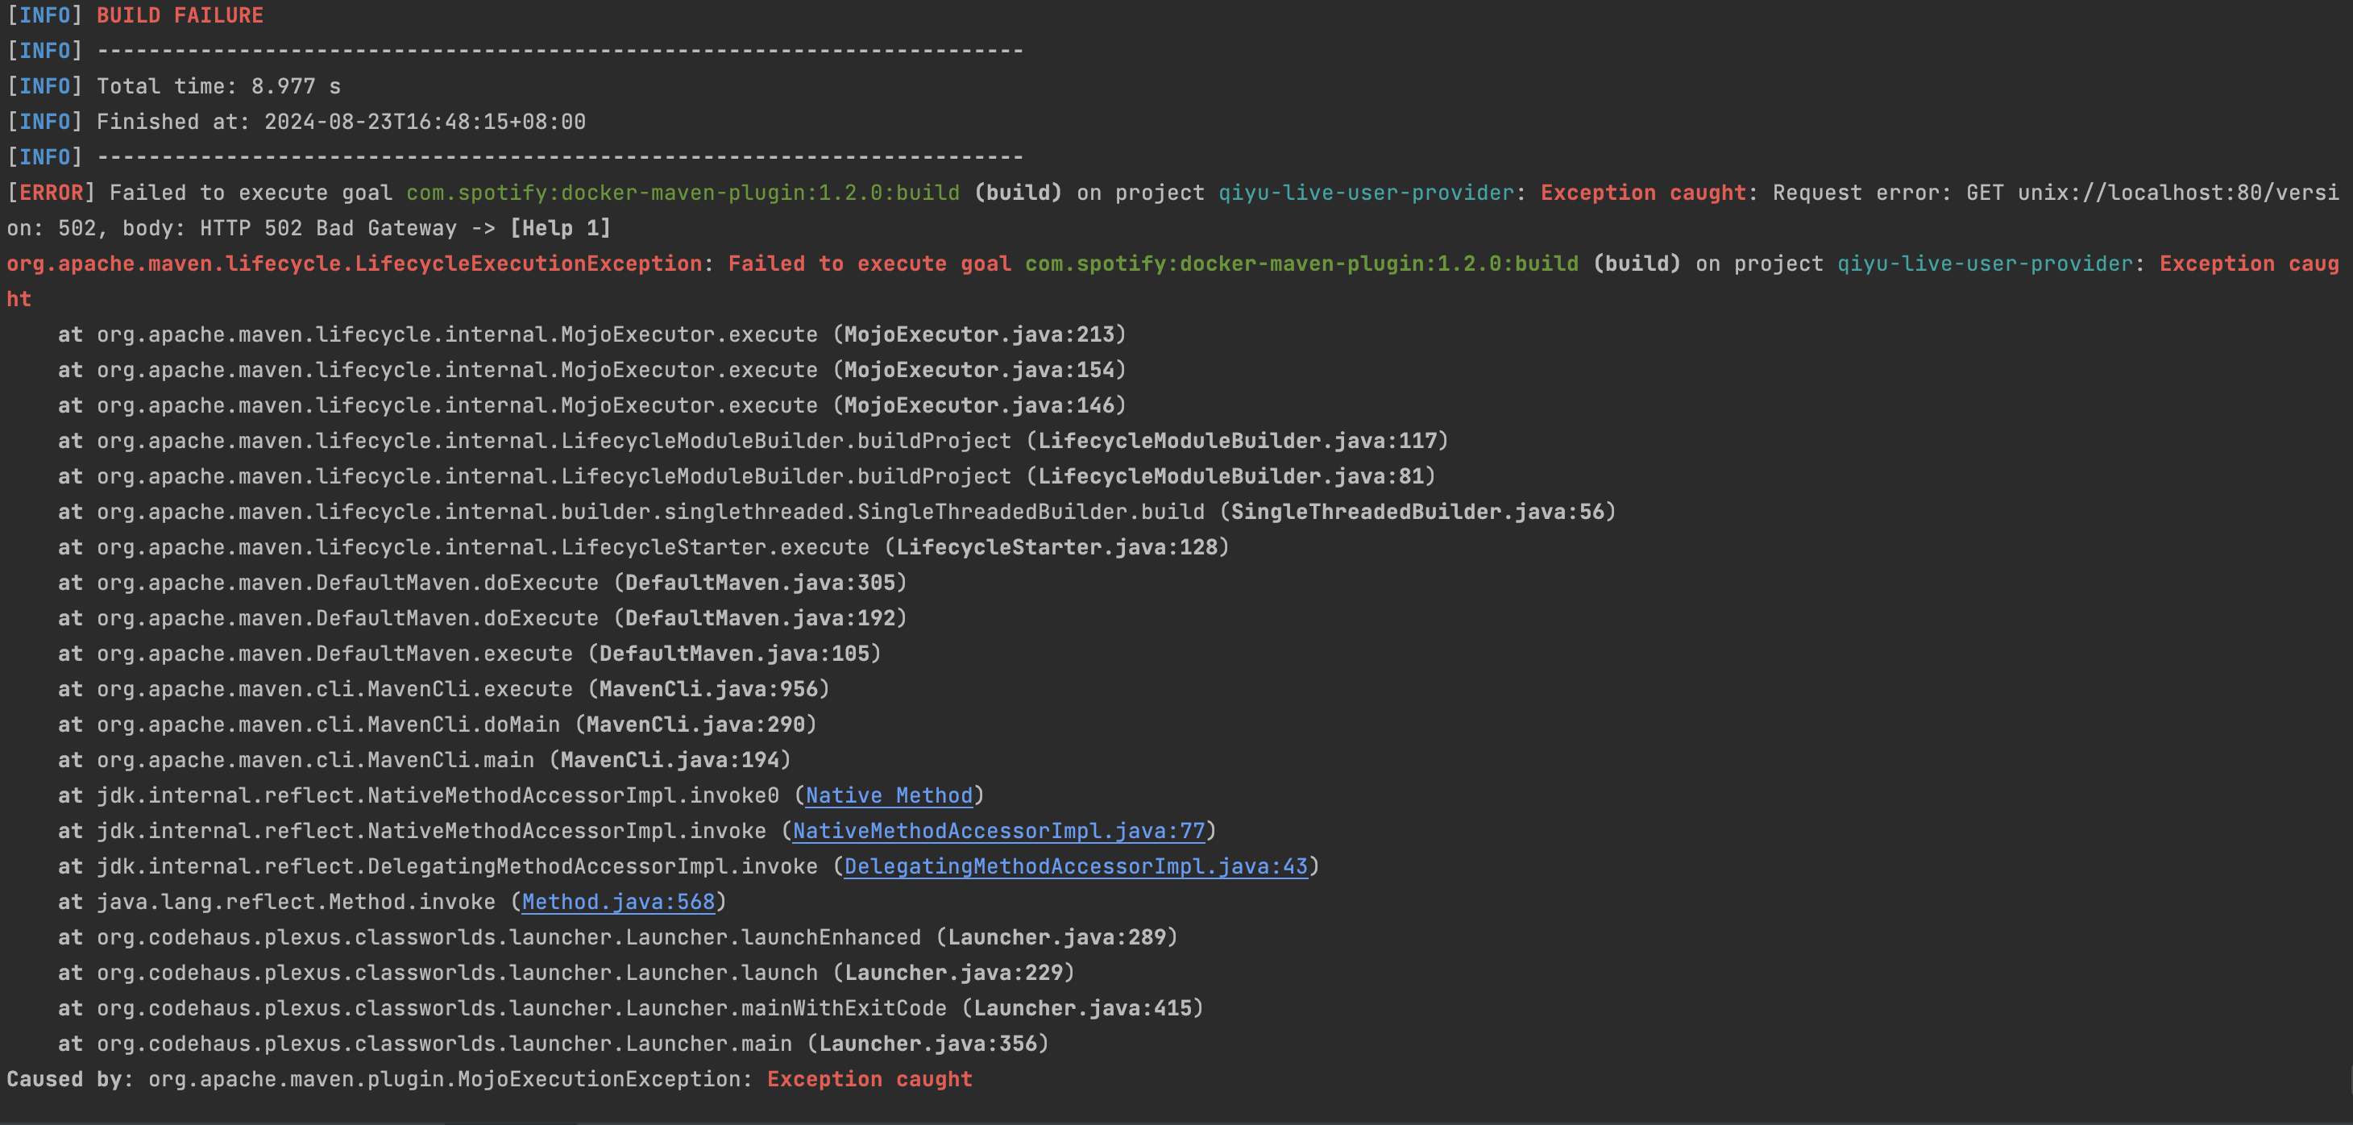Click '(Launcher.java:289)' stack frame
Screen dimensions: 2353x1125
(x=1057, y=938)
